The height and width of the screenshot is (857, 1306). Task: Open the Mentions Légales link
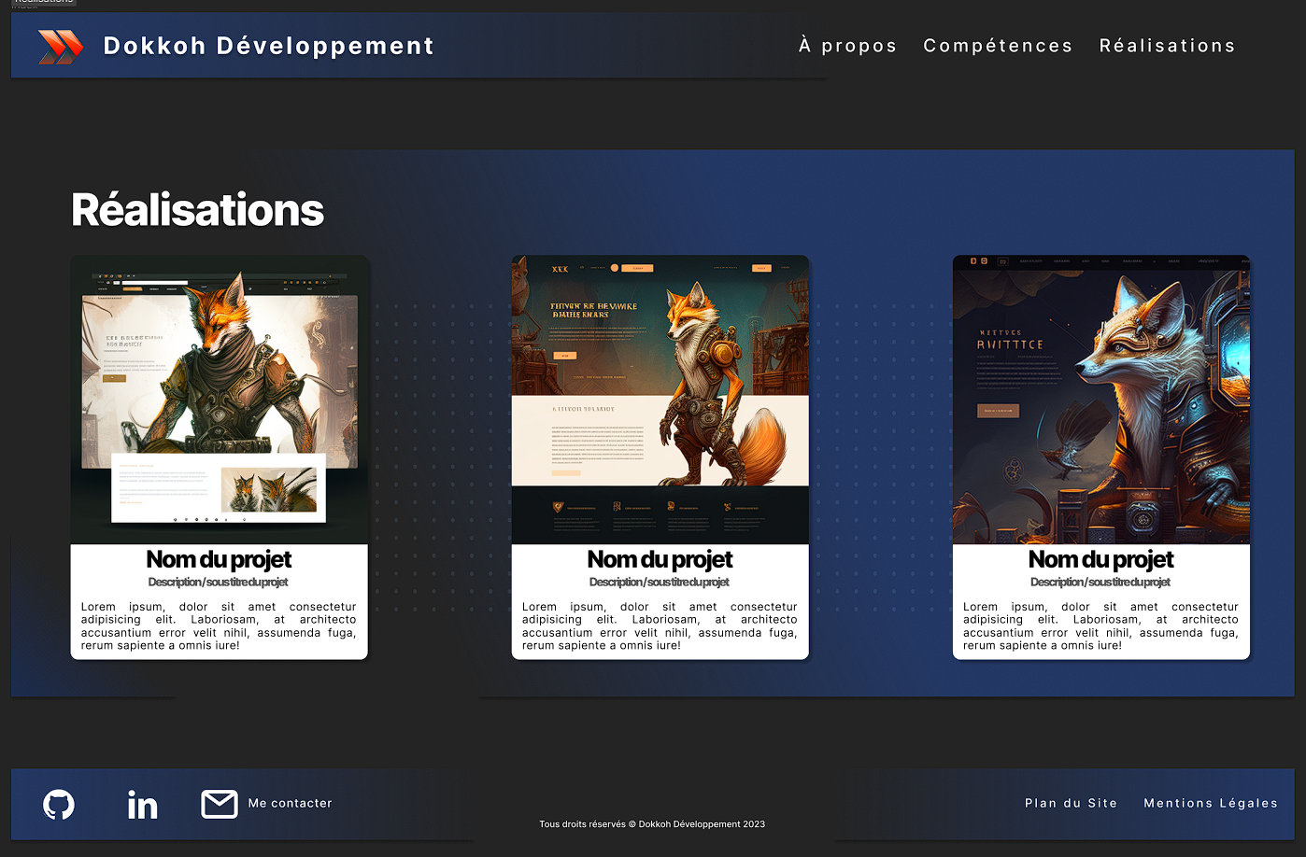point(1210,803)
